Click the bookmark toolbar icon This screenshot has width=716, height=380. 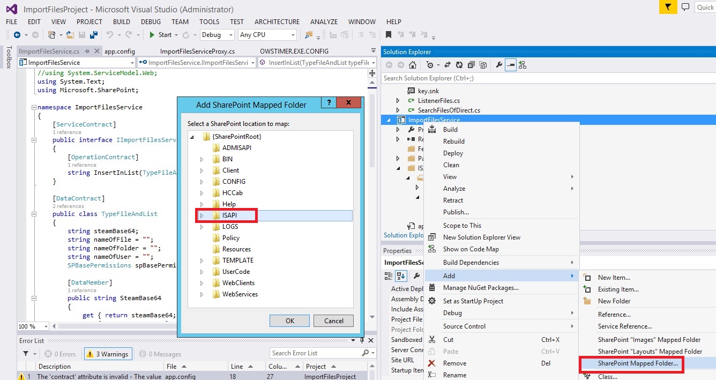tap(389, 35)
